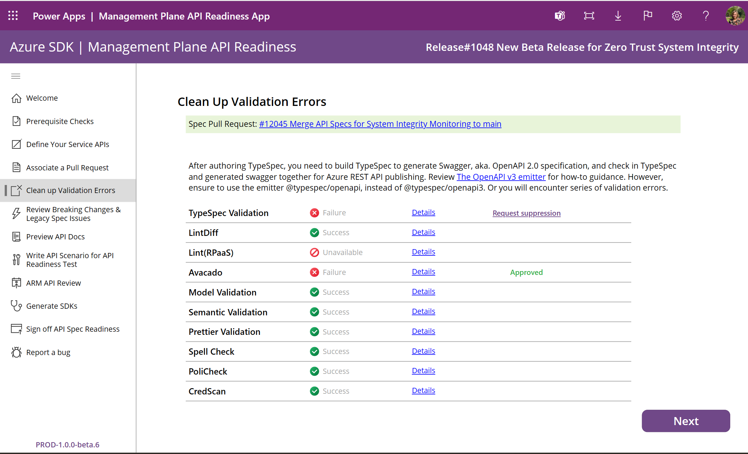Request suppression for TypeSpec Validation
748x454 pixels.
526,213
